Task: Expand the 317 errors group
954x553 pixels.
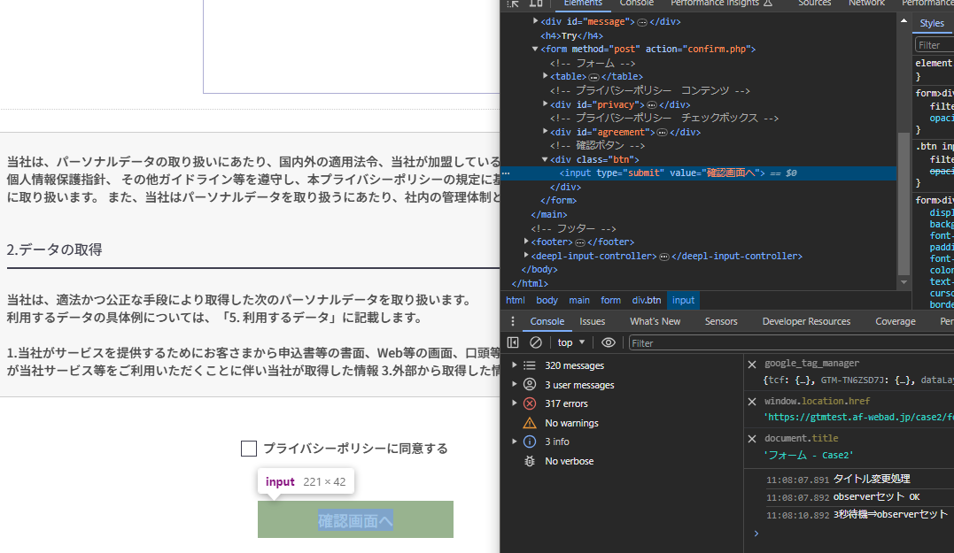Action: pos(514,403)
